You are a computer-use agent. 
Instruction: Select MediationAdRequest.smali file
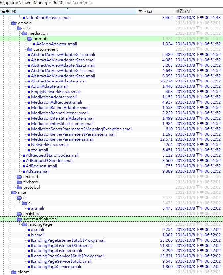pos(57,102)
